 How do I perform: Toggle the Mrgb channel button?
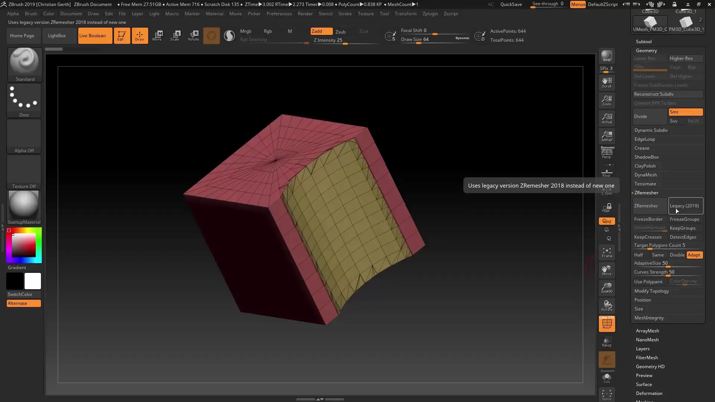(245, 31)
